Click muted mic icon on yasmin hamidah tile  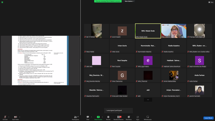pos(188,96)
